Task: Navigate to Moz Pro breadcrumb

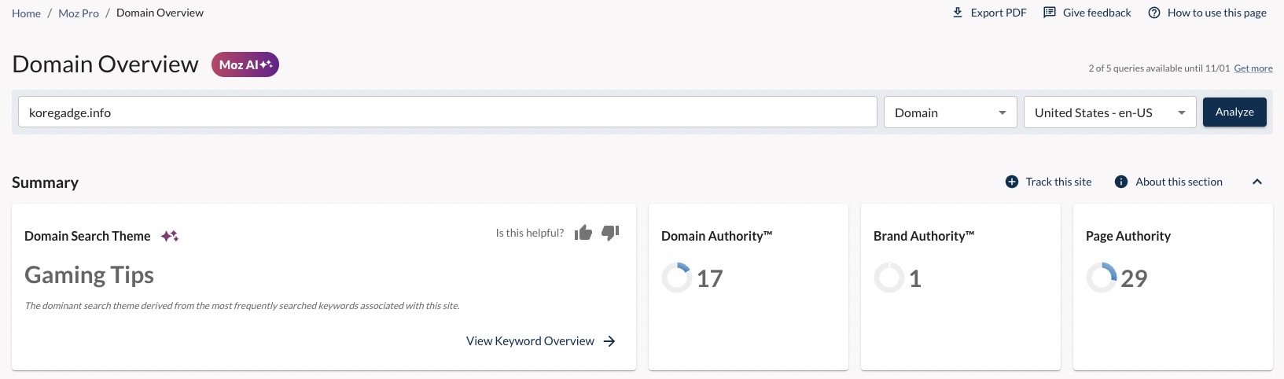Action: pyautogui.click(x=79, y=13)
